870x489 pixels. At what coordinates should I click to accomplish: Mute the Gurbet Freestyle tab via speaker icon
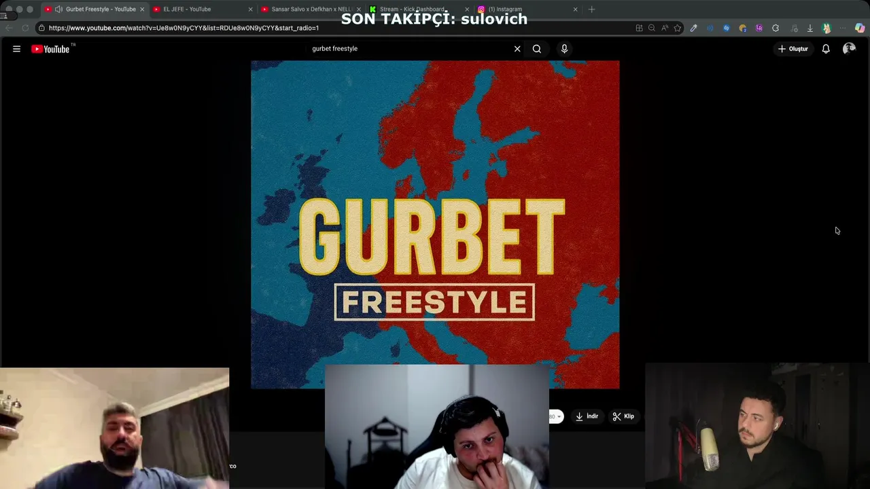point(58,10)
